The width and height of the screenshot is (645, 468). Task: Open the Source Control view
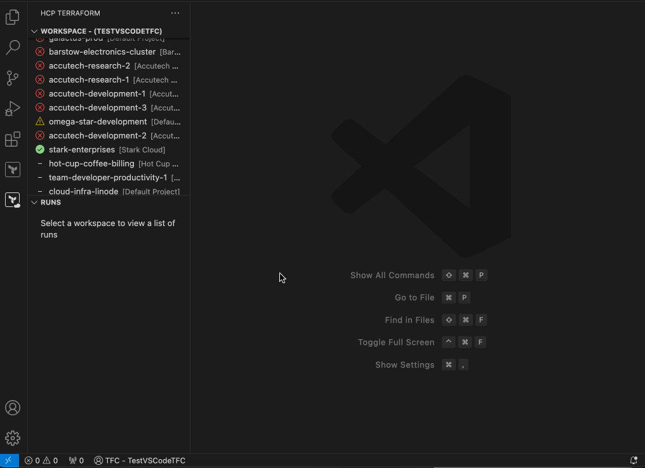(13, 78)
